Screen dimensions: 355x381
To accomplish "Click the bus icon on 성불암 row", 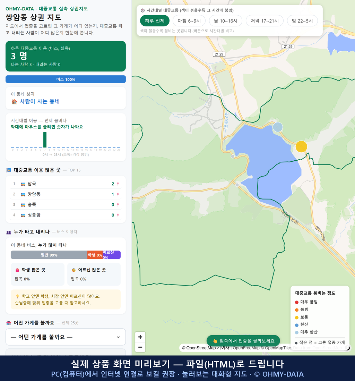I will pyautogui.click(x=23, y=215).
